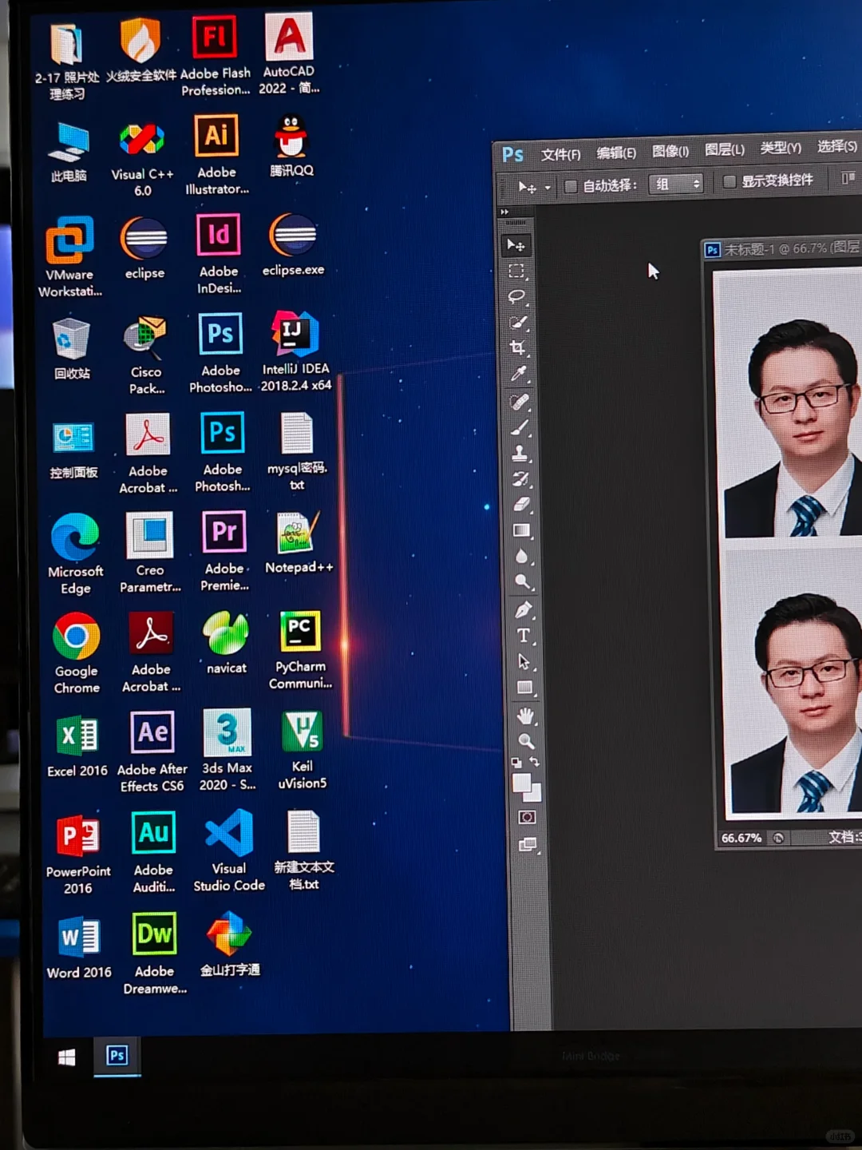Select the Google Chrome desktop icon

77,652
